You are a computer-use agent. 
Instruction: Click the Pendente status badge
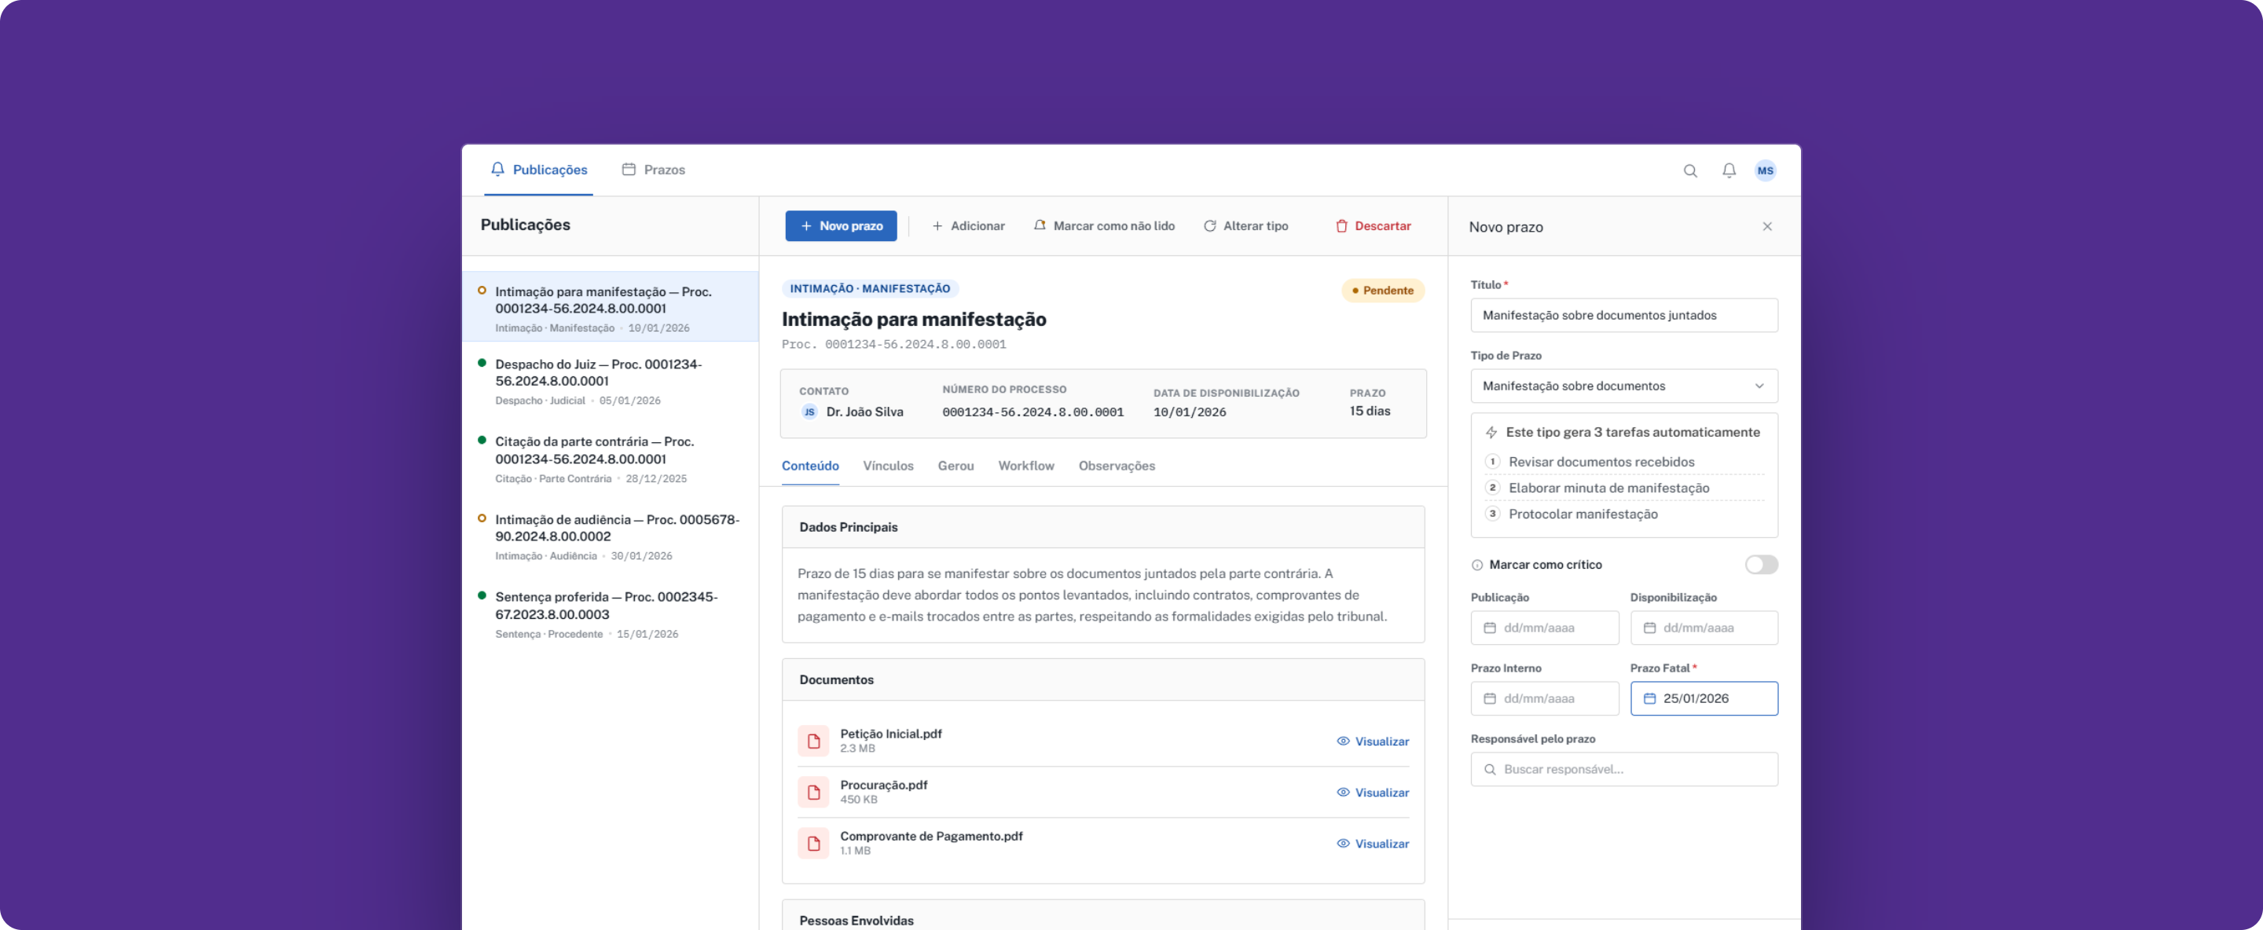[1382, 291]
